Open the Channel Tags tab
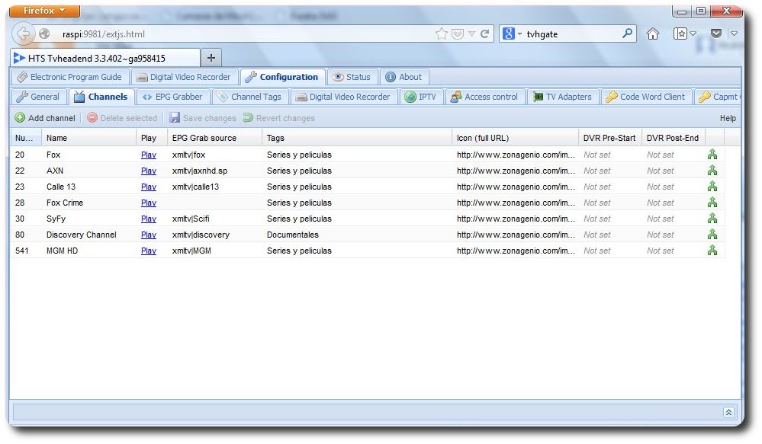762x444 pixels. 250,97
